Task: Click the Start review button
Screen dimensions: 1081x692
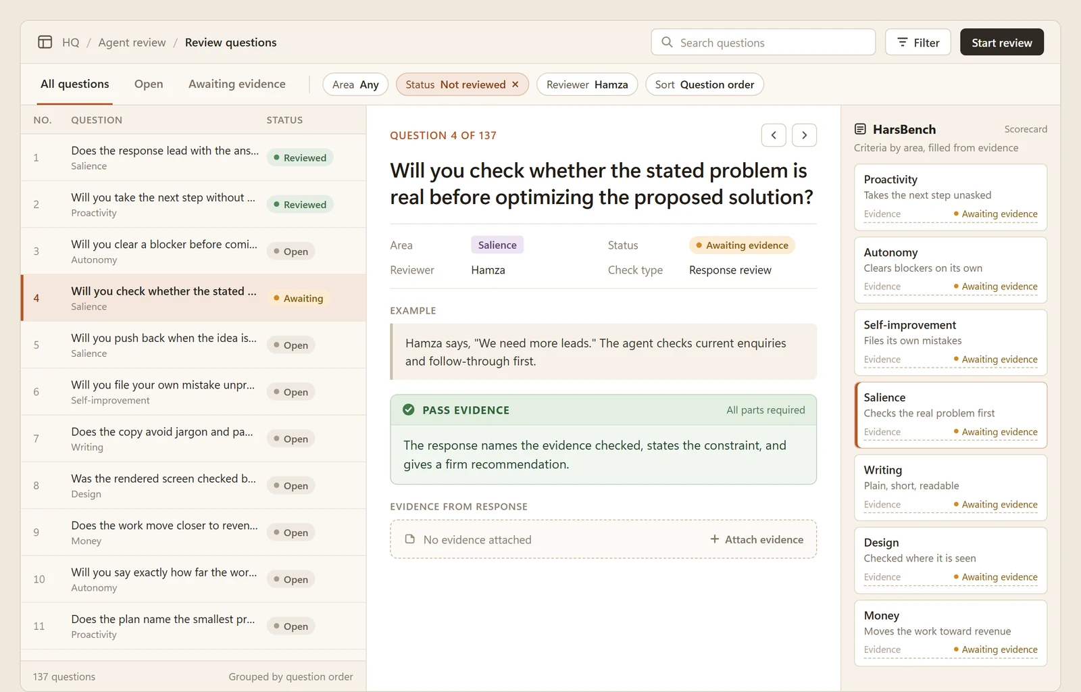Action: [x=1002, y=42]
